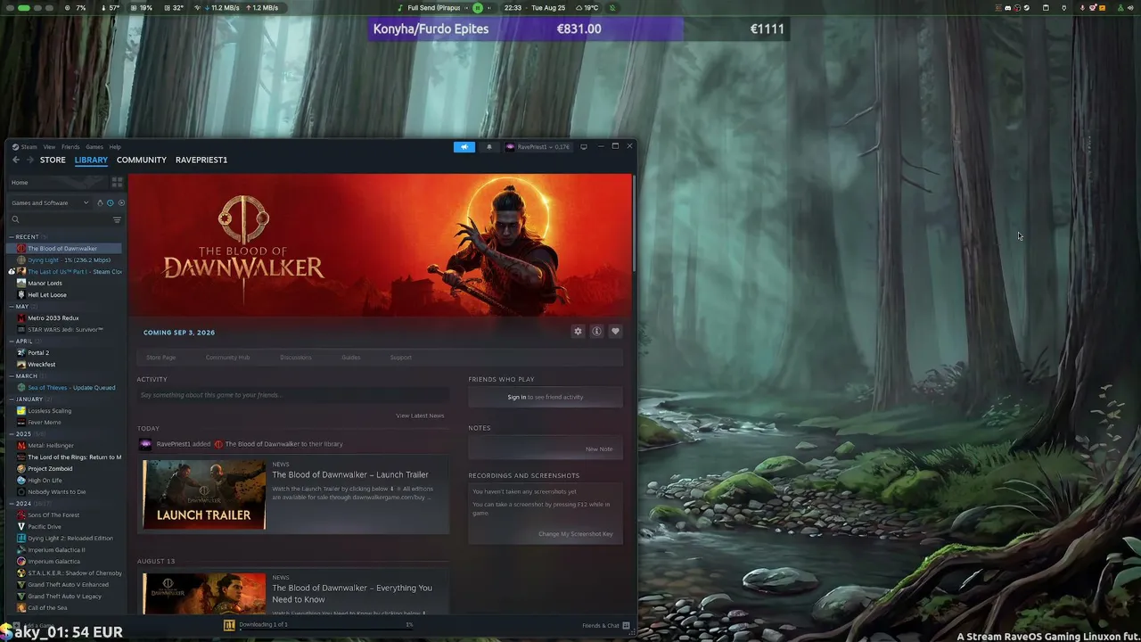Go back with the Steam back arrow

click(15, 160)
